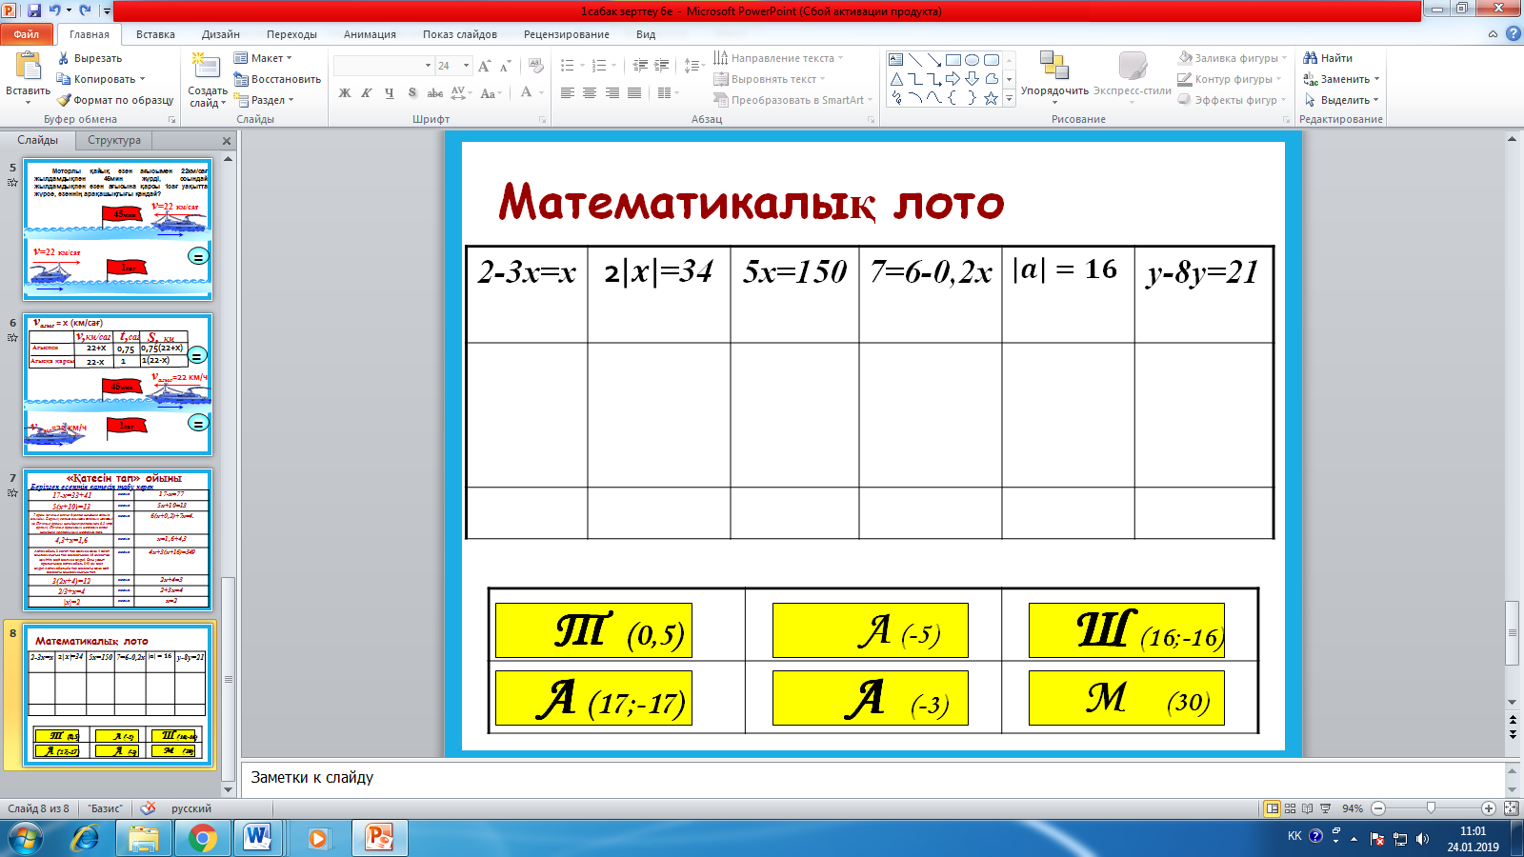Image resolution: width=1524 pixels, height=857 pixels.
Task: Switch to Slide Sorter view in status bar
Action: pyautogui.click(x=1290, y=808)
